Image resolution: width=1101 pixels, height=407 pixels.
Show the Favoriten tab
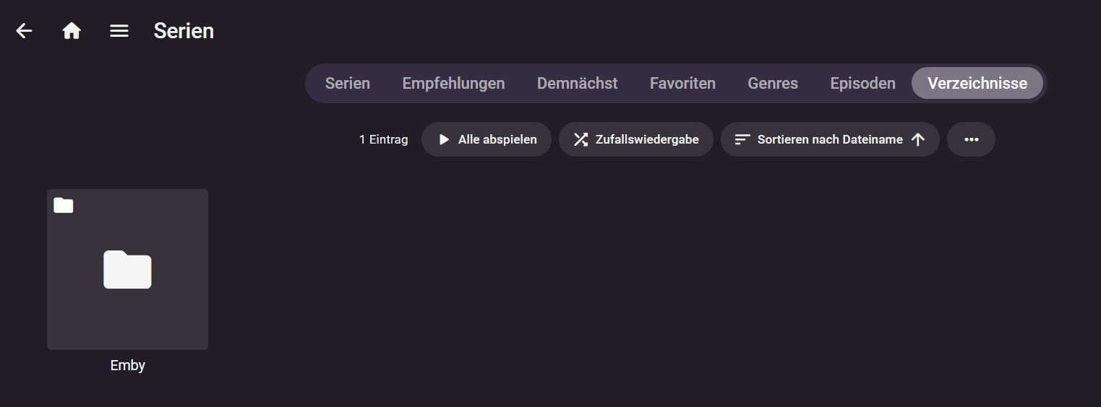point(682,83)
